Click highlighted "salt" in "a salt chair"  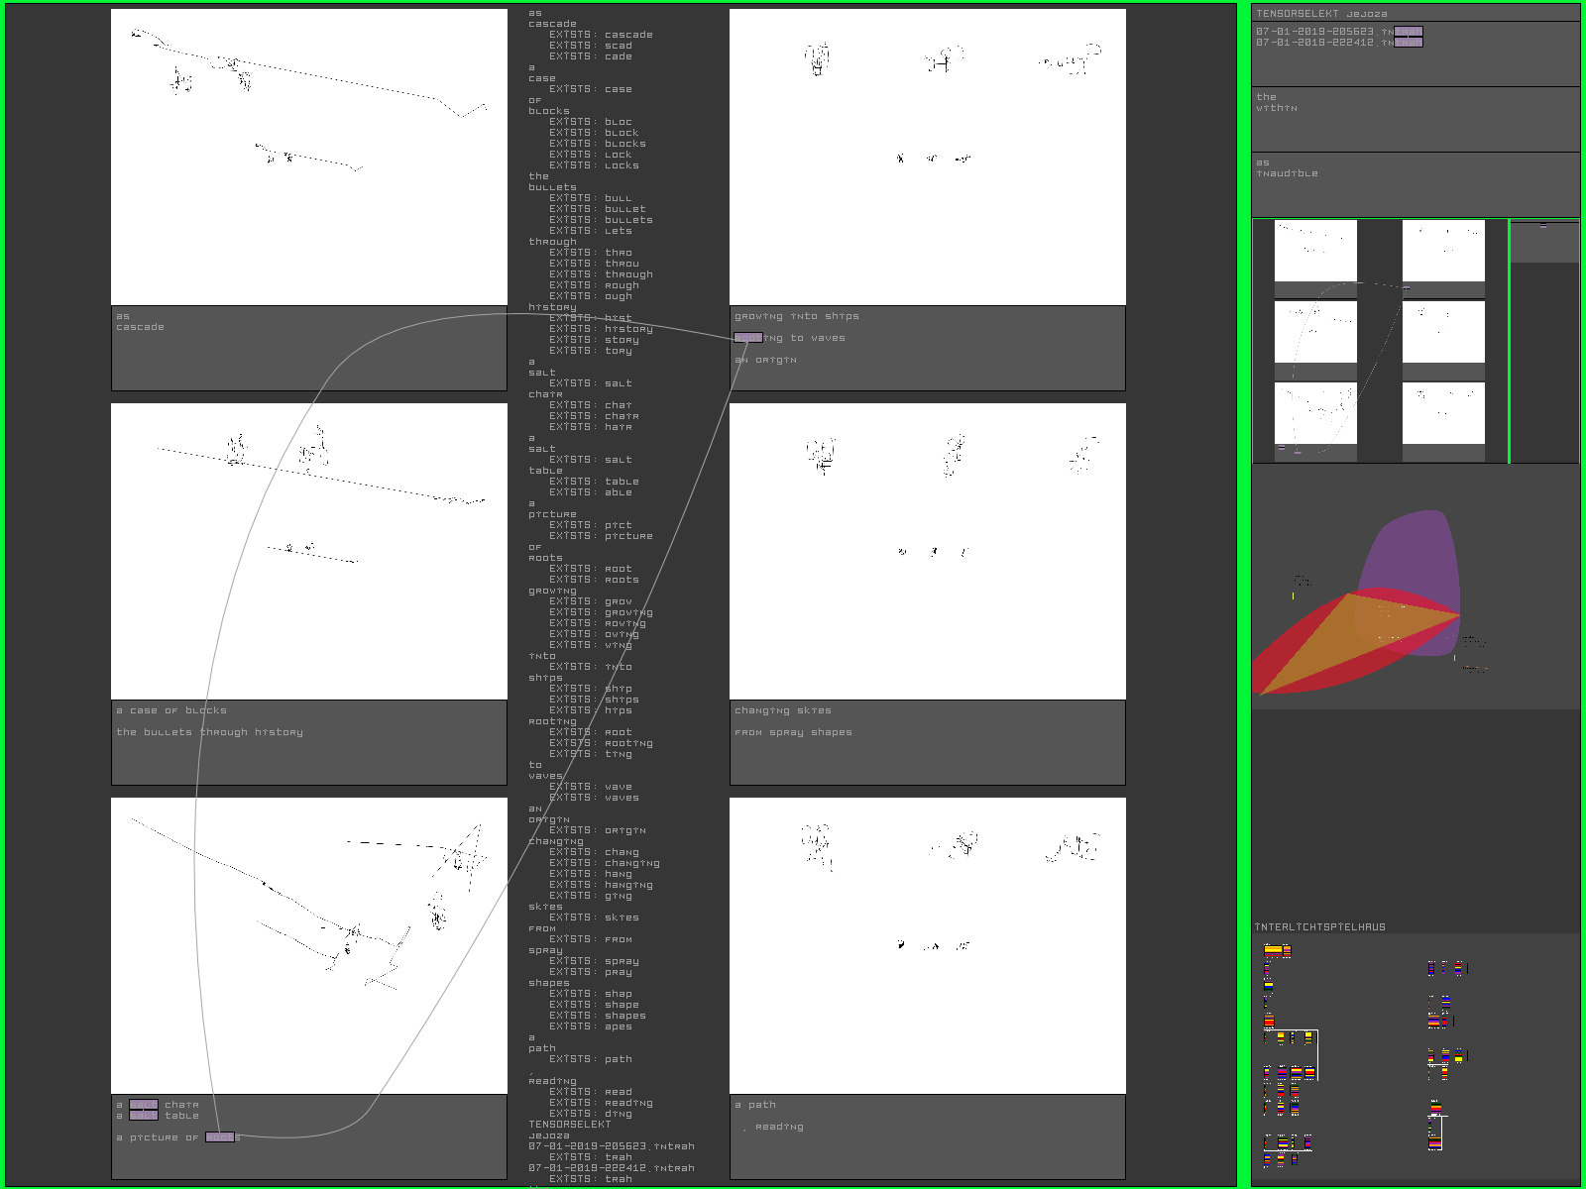click(144, 1105)
